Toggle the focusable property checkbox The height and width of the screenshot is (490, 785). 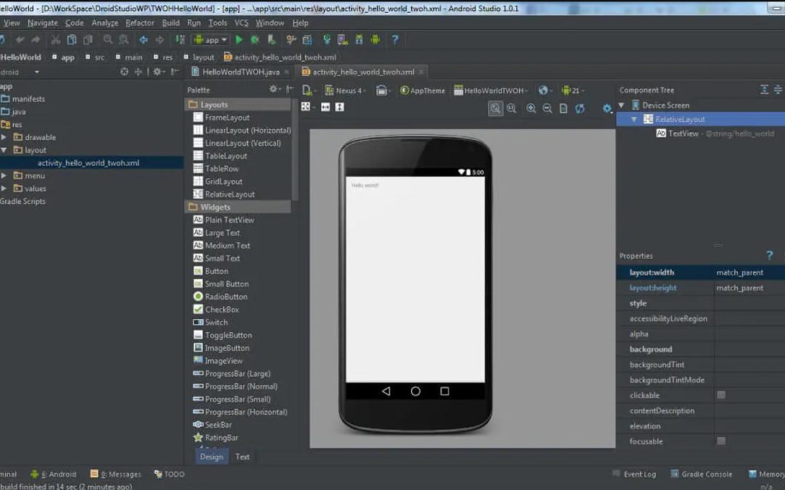point(721,441)
